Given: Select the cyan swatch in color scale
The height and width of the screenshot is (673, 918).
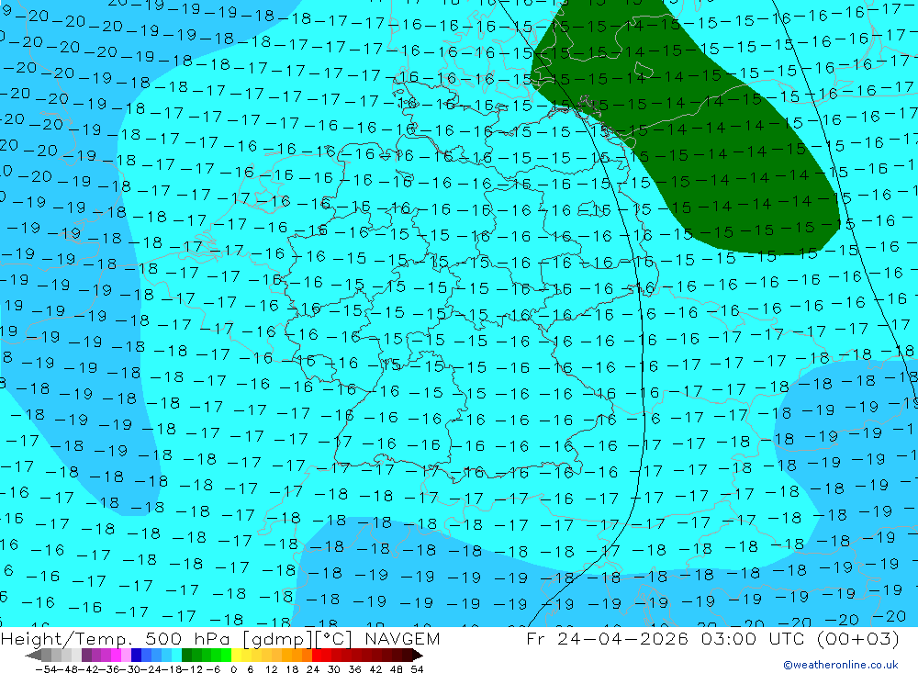Looking at the screenshot, I should click(x=176, y=655).
